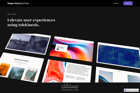Click the Webflow logo icon in badge
Screen dimensions: 140x93
click(x=125, y=90)
